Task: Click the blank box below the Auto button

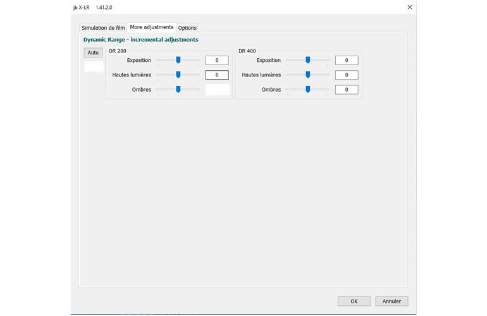Action: [x=94, y=66]
